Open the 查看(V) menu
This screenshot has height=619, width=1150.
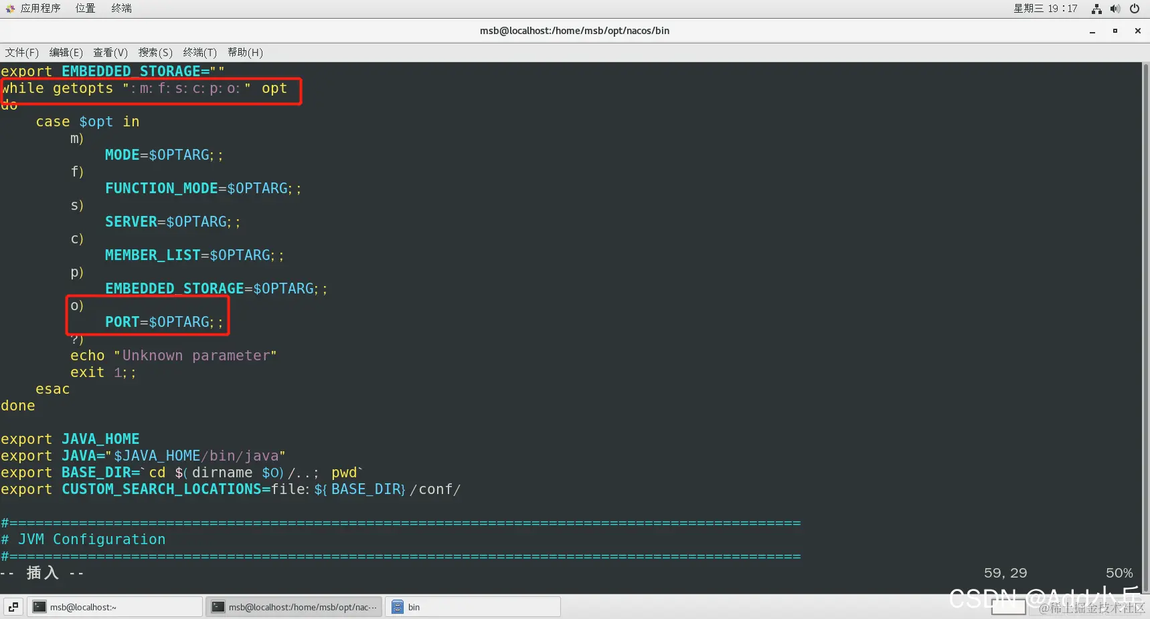click(110, 52)
